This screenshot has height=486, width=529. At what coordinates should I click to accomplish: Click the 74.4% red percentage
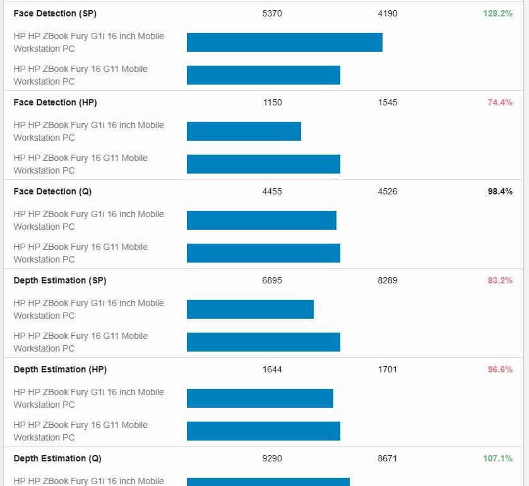tap(499, 102)
